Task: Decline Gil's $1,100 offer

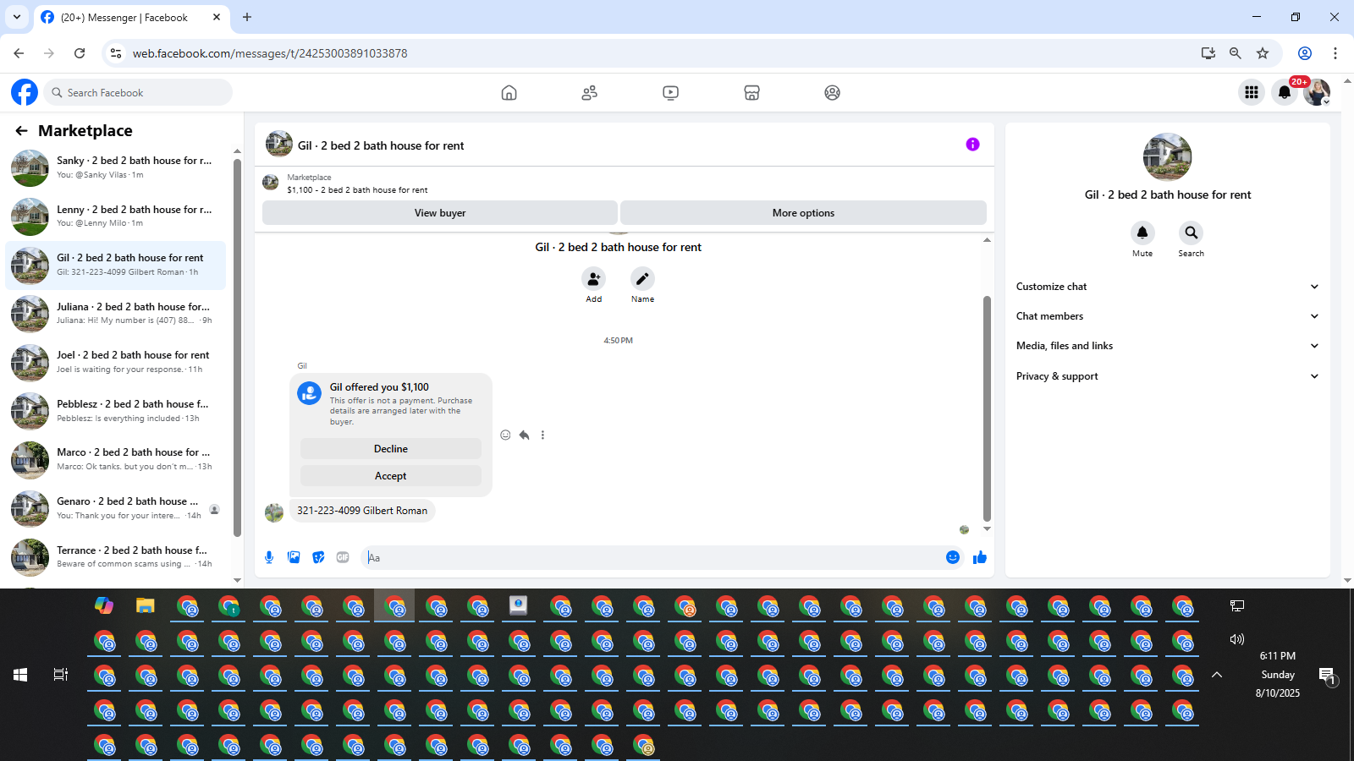Action: coord(391,449)
